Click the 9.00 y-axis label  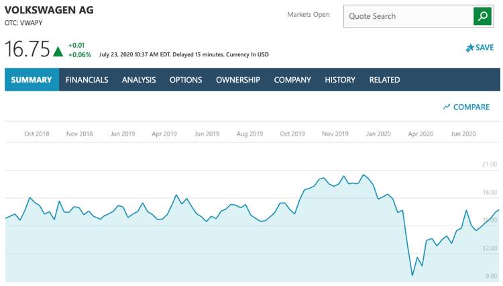(491, 276)
